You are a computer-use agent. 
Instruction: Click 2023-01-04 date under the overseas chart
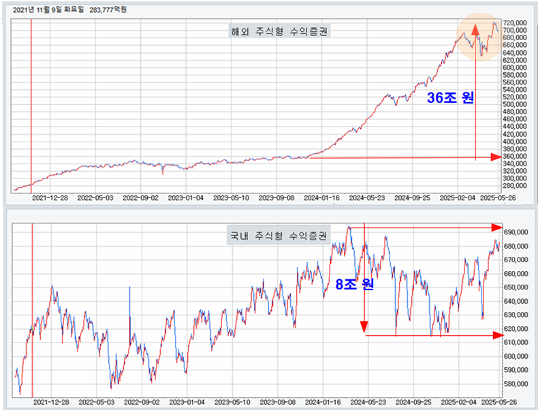tap(186, 198)
